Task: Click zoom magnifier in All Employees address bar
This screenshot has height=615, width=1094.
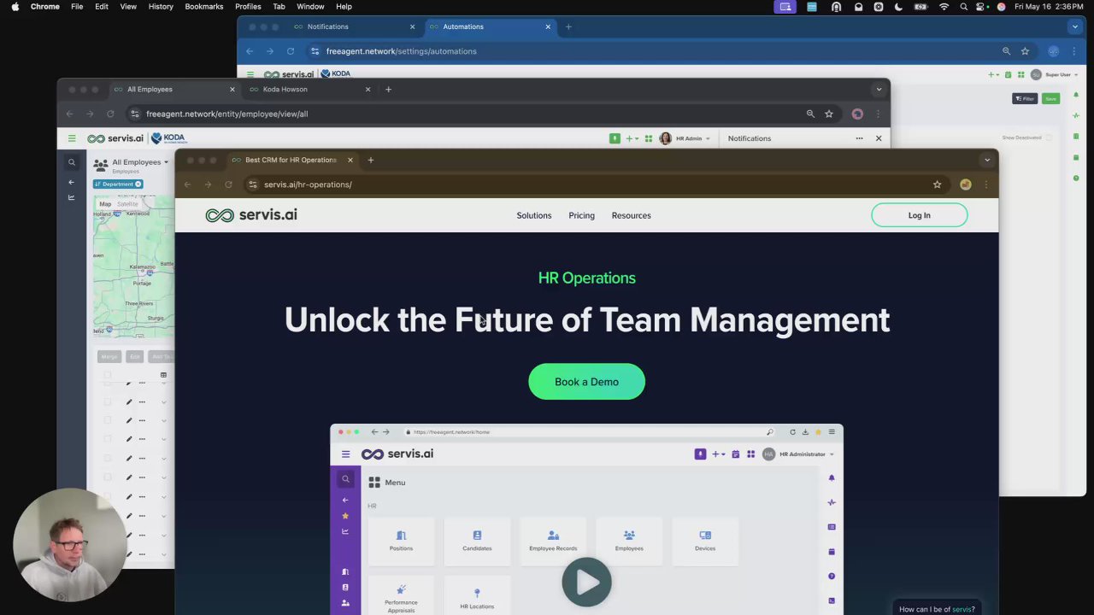Action: pyautogui.click(x=810, y=114)
